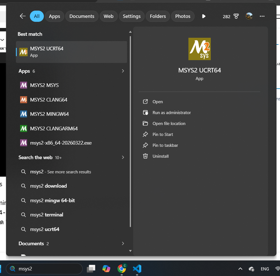Run MSYS2 UCRT64 as administrator
The height and width of the screenshot is (276, 280).
tap(171, 113)
